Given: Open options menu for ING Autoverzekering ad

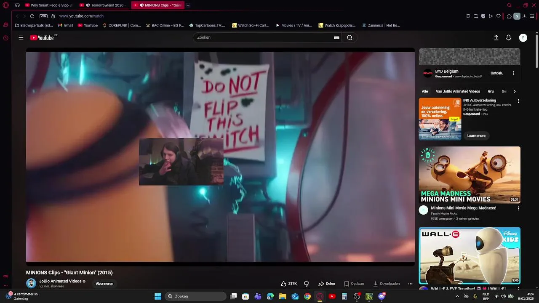Looking at the screenshot, I should click(x=518, y=101).
